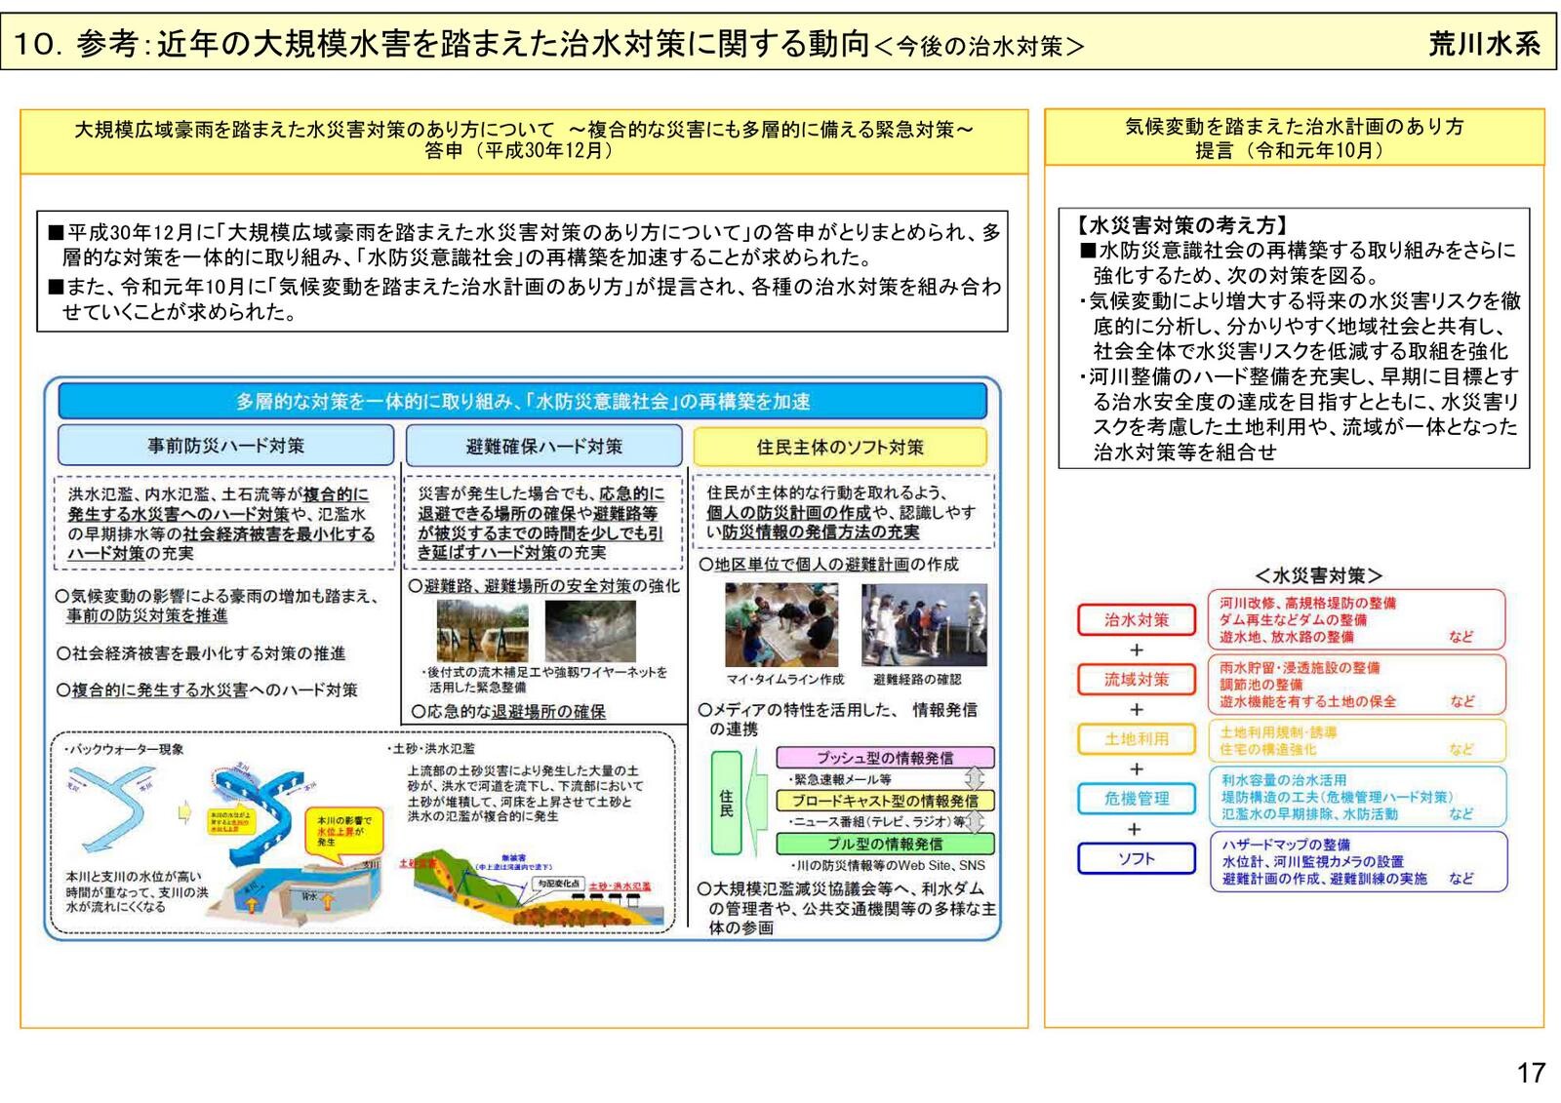Screen dimensions: 1561x1103
Task: Click the caption マイ・タイムライン作成
Action: 785,679
